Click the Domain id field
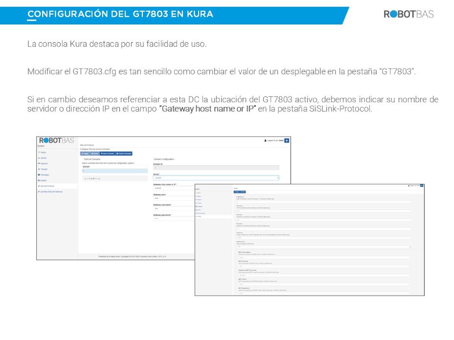The image size is (454, 340). [216, 168]
